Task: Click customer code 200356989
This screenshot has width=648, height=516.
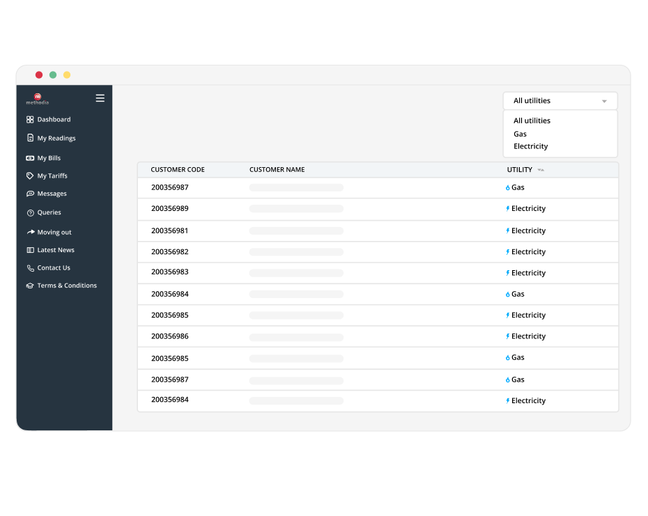Action: 169,209
